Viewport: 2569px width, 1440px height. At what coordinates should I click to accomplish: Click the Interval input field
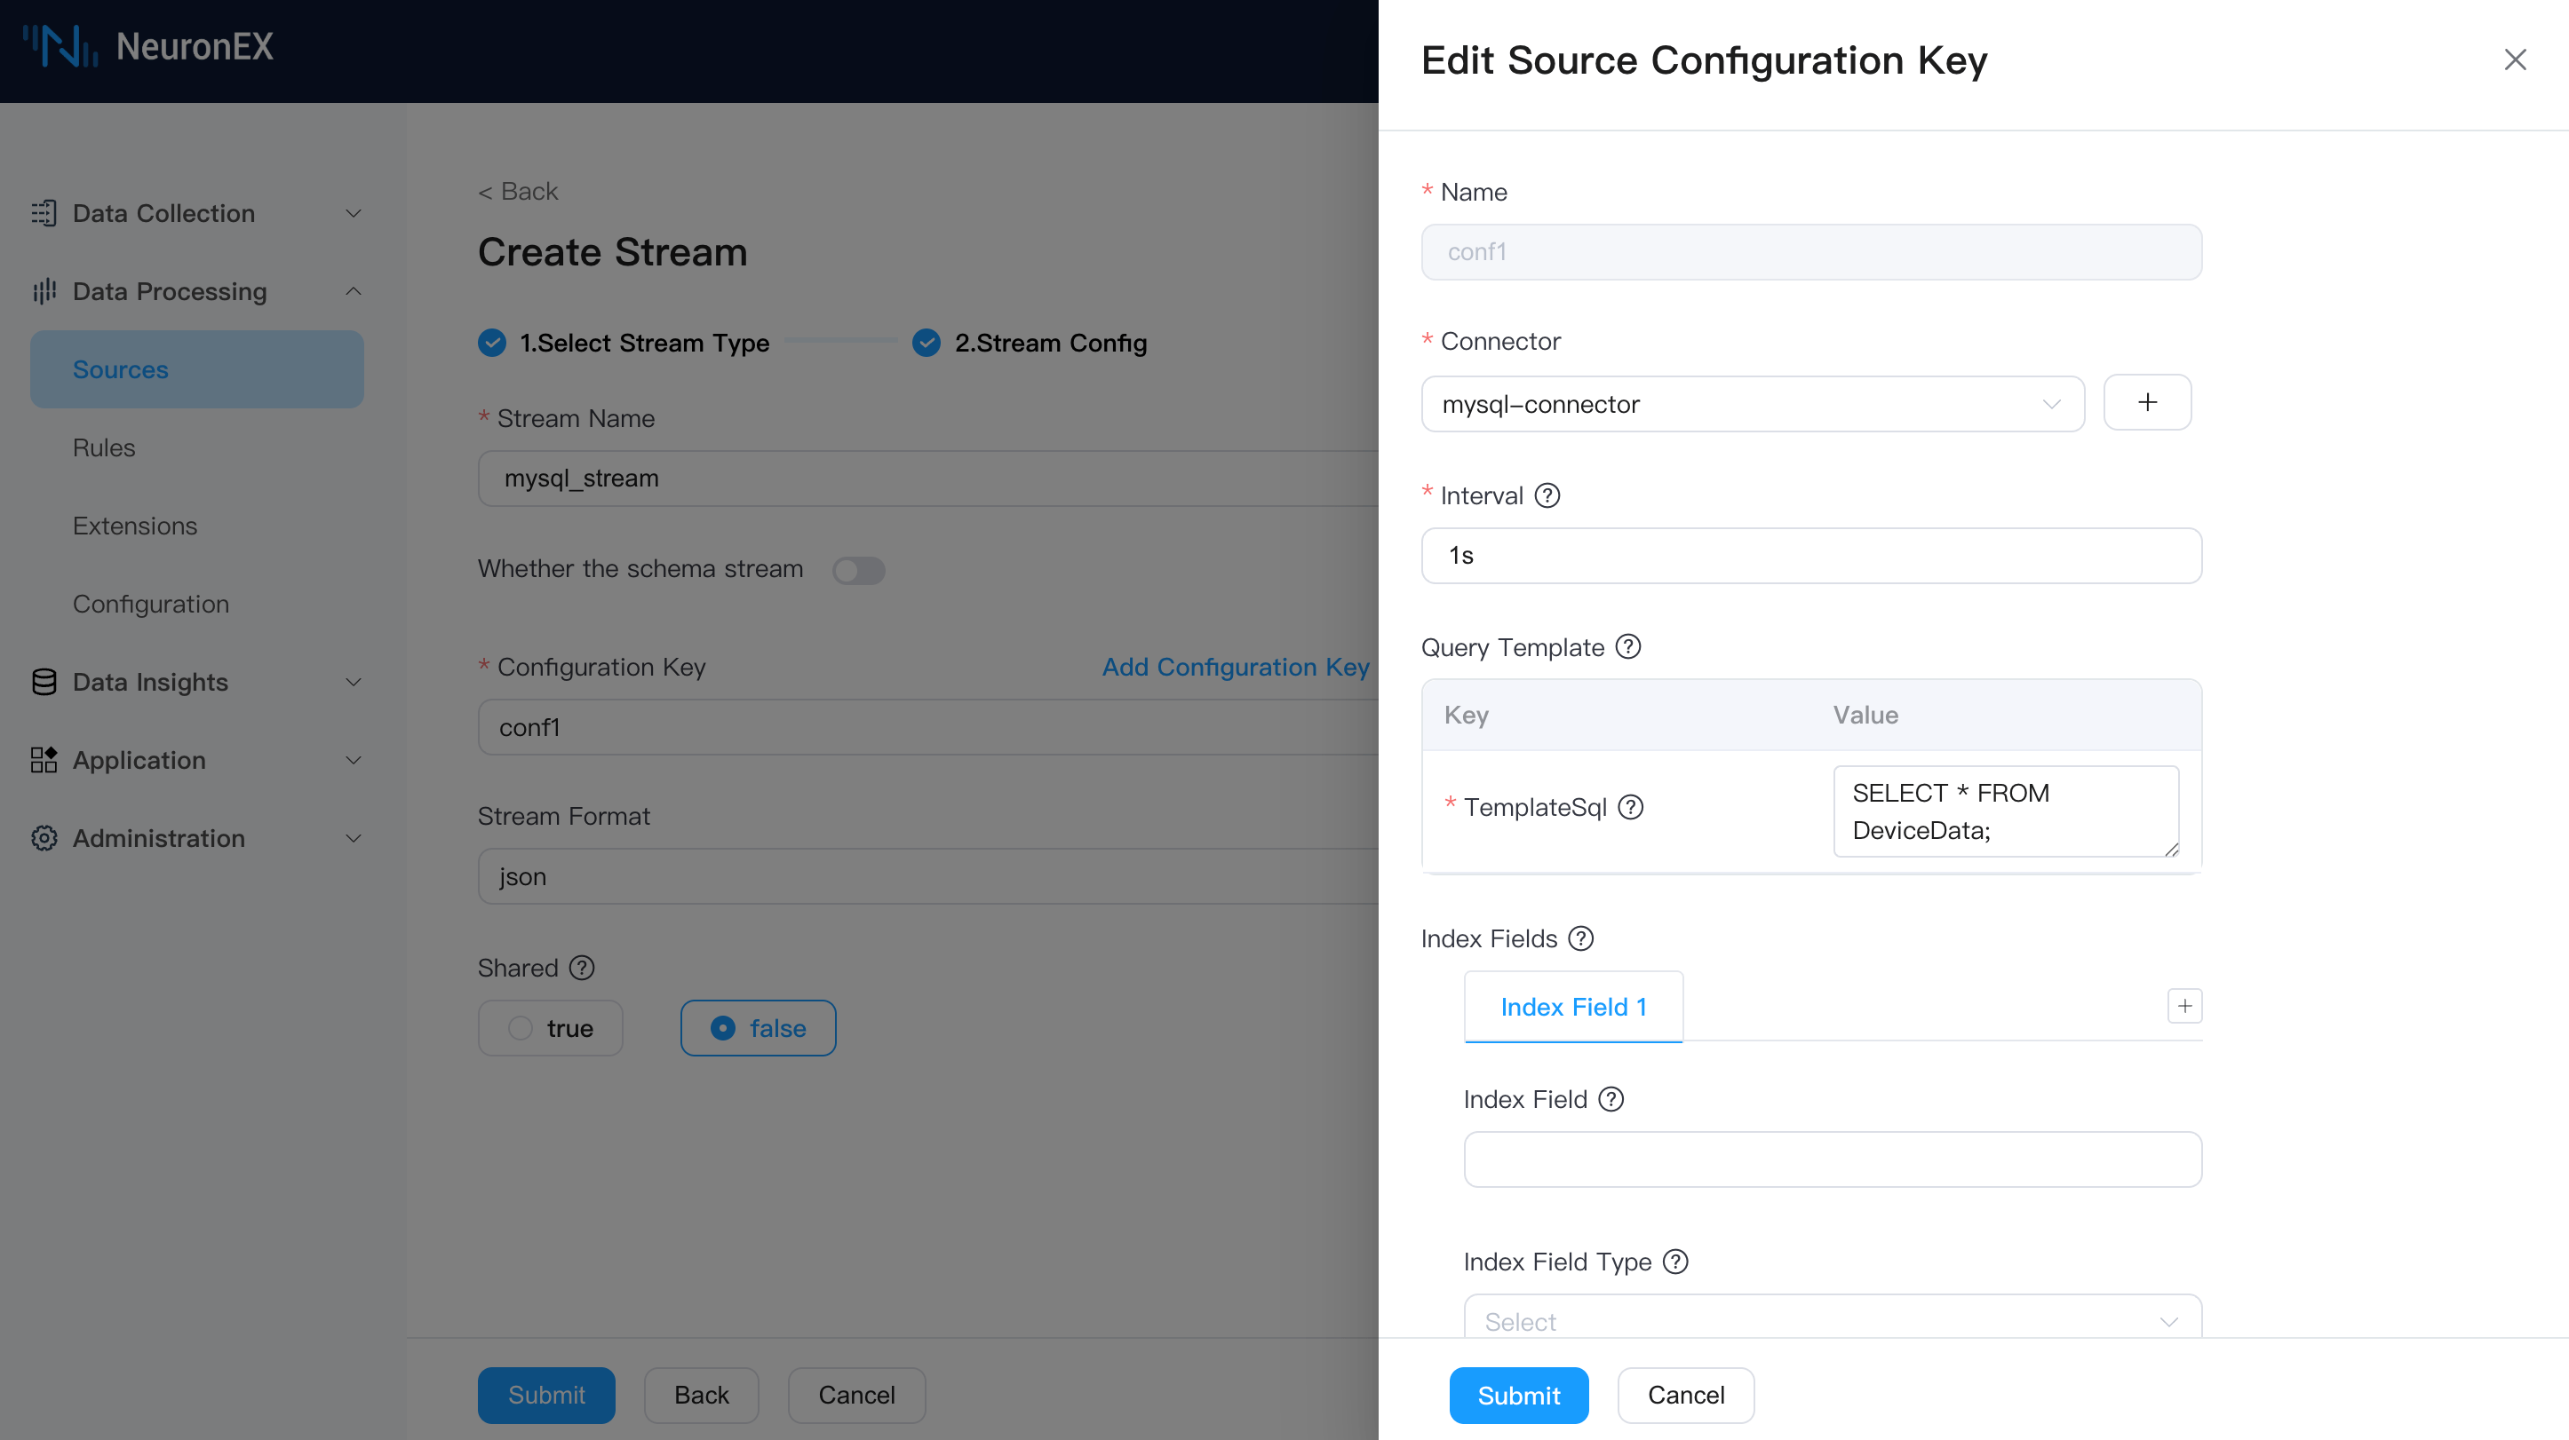(1810, 555)
